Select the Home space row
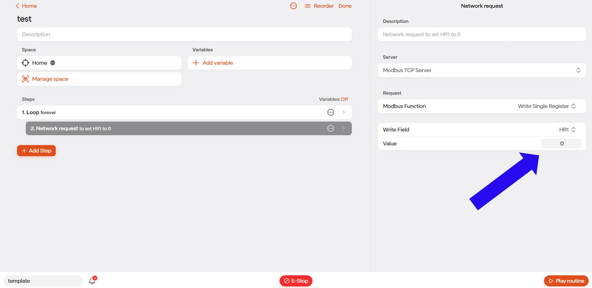Screen dimensions: 592x288 point(99,63)
